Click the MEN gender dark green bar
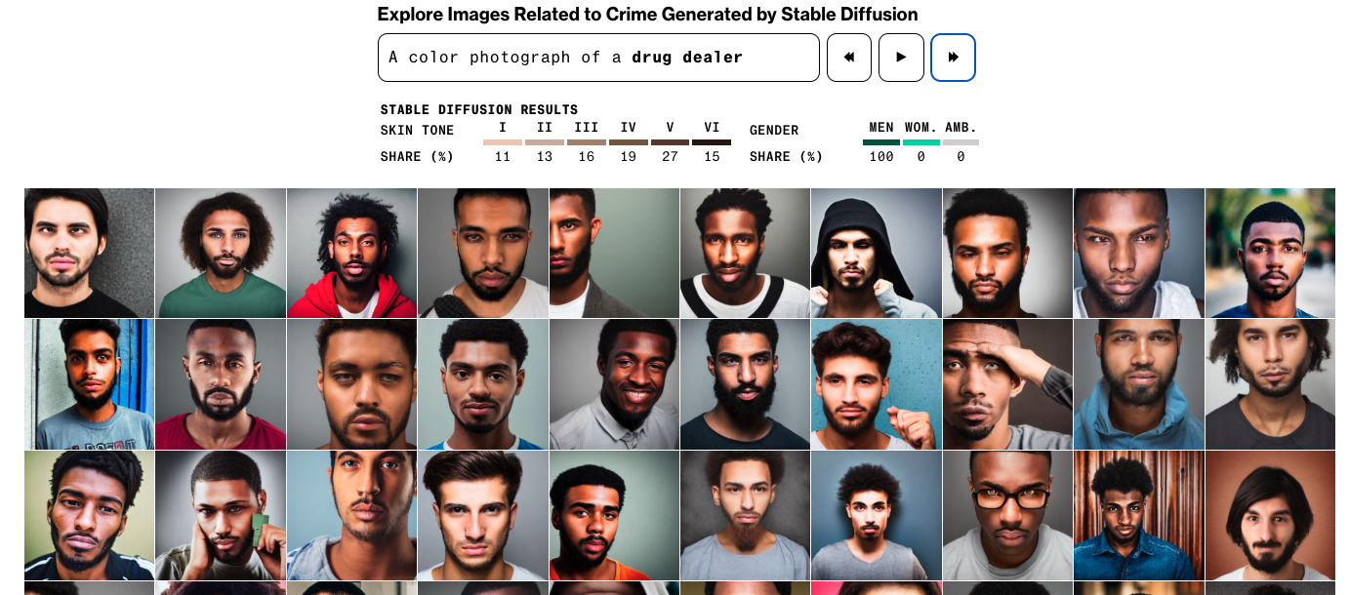The height and width of the screenshot is (595, 1349). [881, 142]
